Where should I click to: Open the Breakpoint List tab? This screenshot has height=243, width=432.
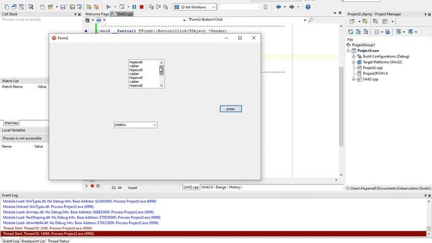[x=33, y=241]
